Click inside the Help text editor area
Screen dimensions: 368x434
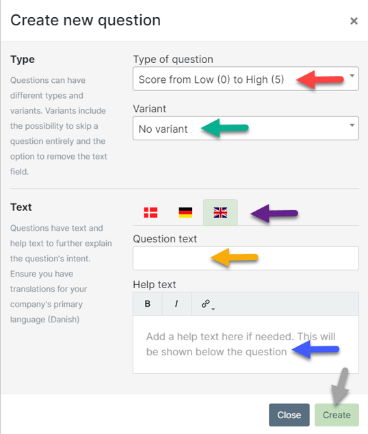pyautogui.click(x=246, y=344)
